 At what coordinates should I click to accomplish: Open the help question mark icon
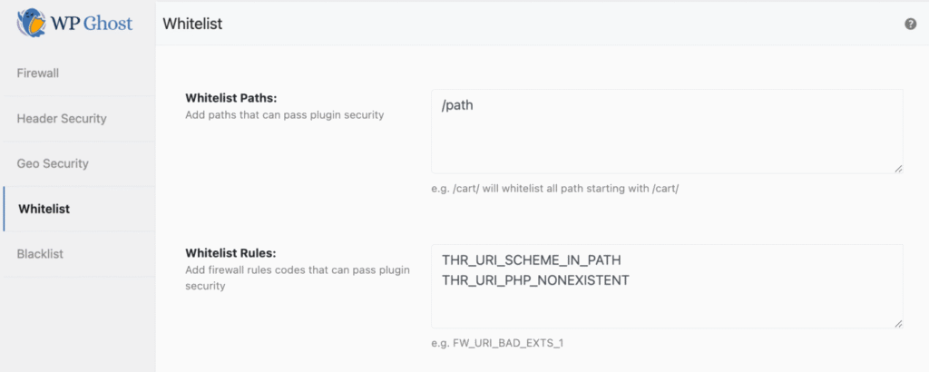click(910, 24)
